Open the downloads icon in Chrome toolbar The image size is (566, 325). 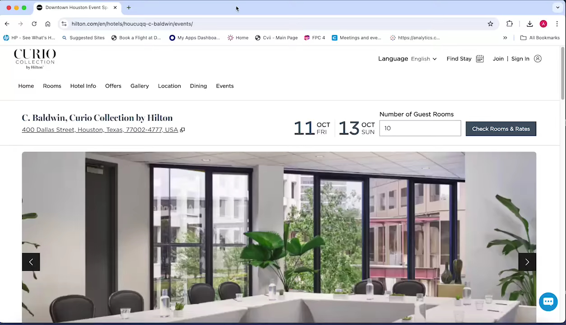(529, 24)
